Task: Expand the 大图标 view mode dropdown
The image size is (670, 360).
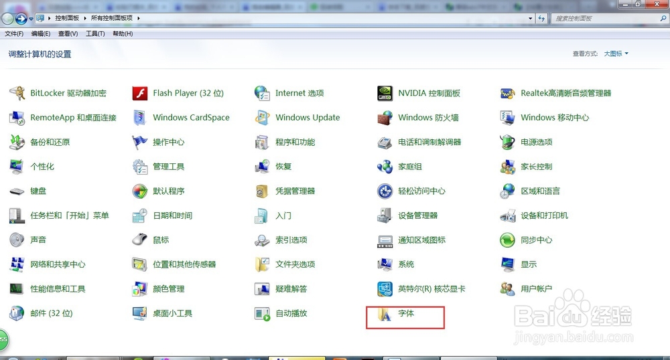Action: (x=616, y=54)
